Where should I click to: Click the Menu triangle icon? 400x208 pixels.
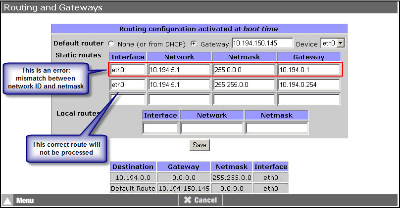pos(7,201)
